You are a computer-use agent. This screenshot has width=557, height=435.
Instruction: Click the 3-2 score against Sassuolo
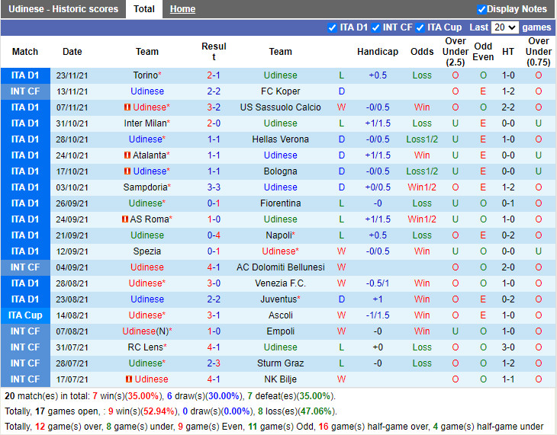pos(214,107)
